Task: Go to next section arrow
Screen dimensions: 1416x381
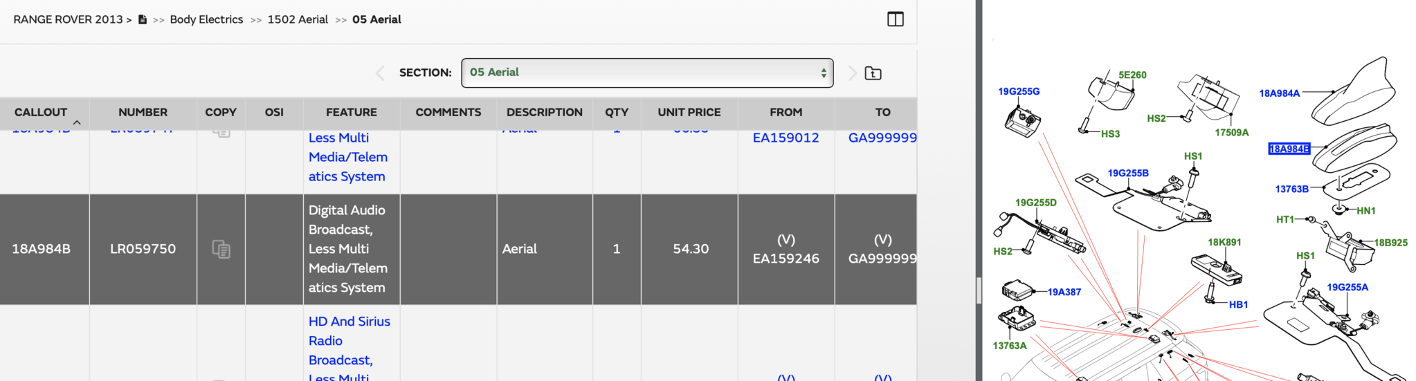Action: pos(852,73)
